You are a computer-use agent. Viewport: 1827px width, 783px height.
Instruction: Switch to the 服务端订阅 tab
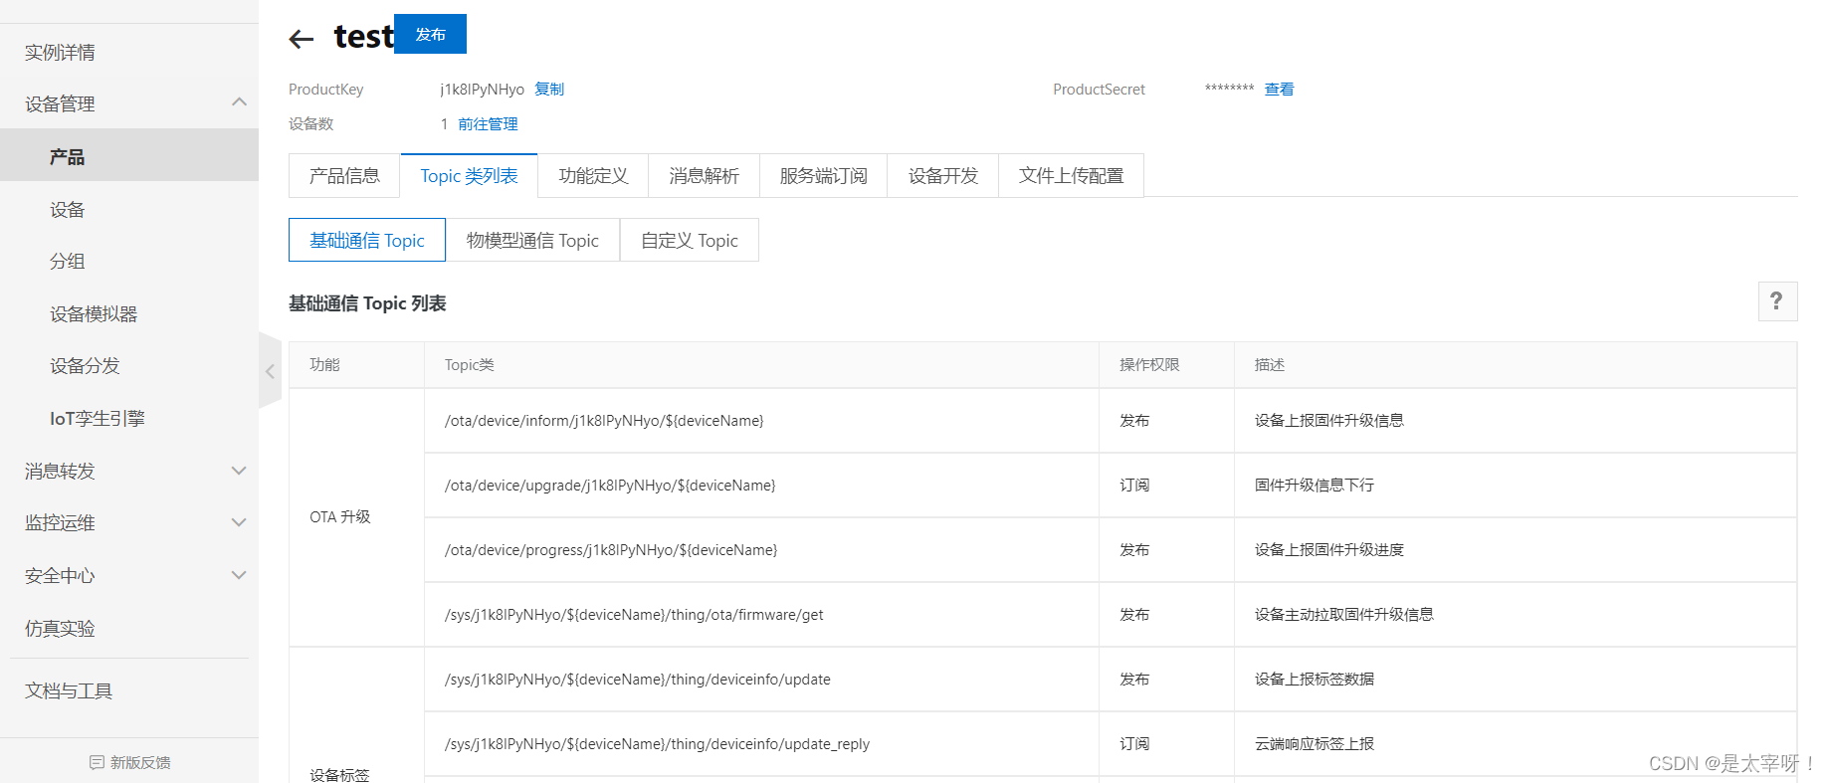pyautogui.click(x=823, y=176)
